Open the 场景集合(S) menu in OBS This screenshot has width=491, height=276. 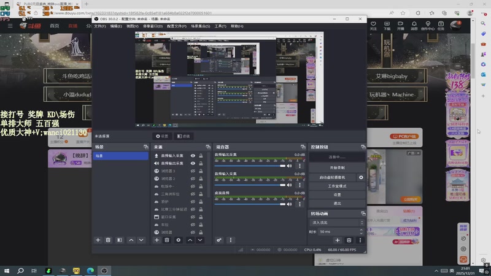point(201,26)
